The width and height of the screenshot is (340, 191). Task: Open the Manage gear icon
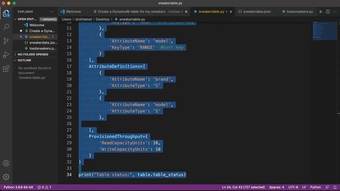coord(6,177)
